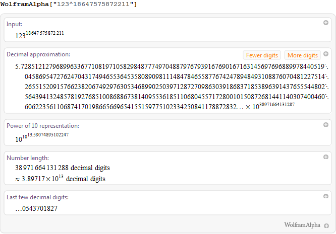Select the 123 power expression in Input pod
The image size is (336, 234).
[39, 35]
